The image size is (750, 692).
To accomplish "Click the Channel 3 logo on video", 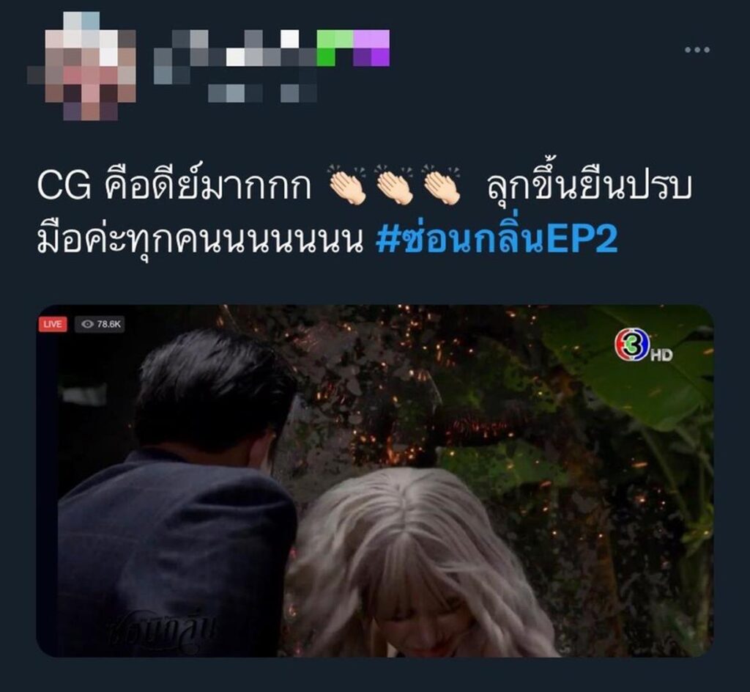I will [x=631, y=345].
